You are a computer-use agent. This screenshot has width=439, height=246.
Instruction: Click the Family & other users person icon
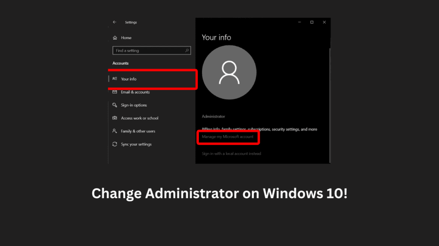114,131
